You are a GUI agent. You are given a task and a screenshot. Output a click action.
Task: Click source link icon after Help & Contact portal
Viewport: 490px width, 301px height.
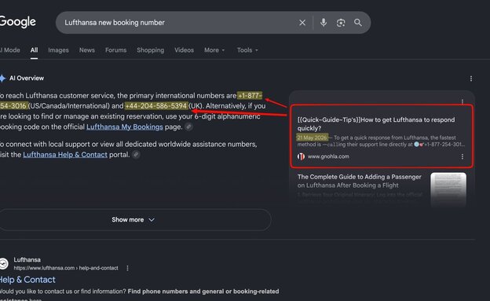click(136, 155)
